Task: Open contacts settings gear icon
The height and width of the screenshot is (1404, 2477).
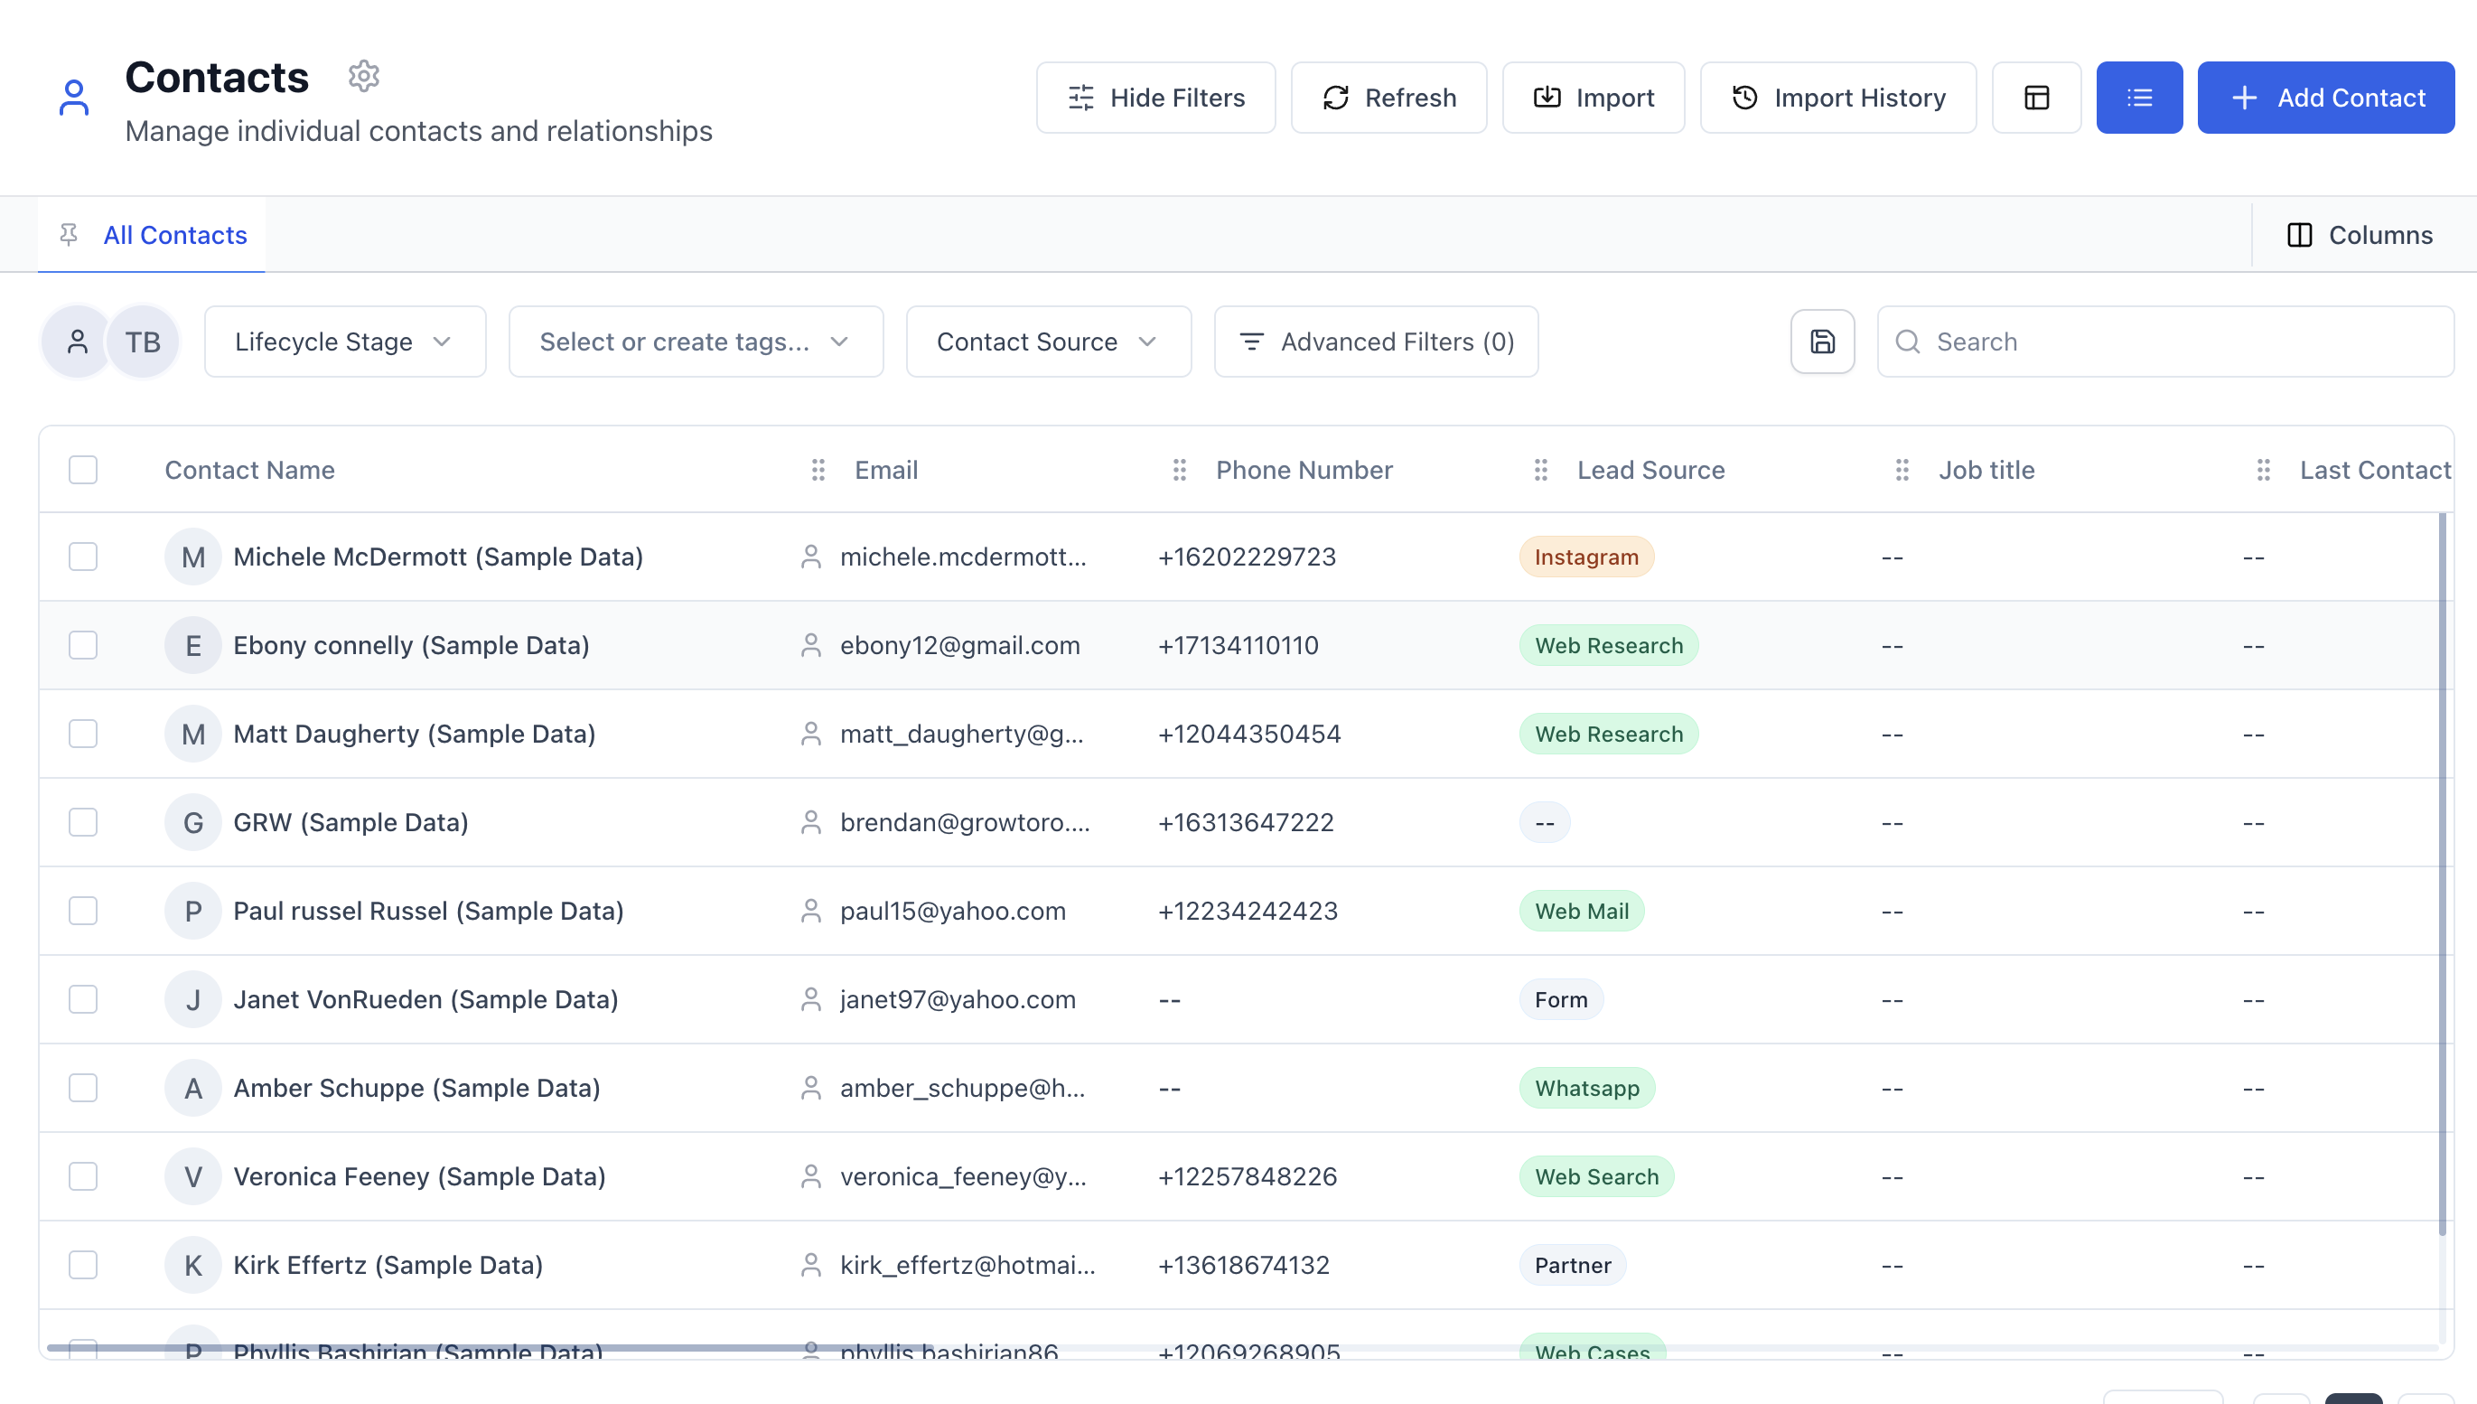Action: pos(363,75)
